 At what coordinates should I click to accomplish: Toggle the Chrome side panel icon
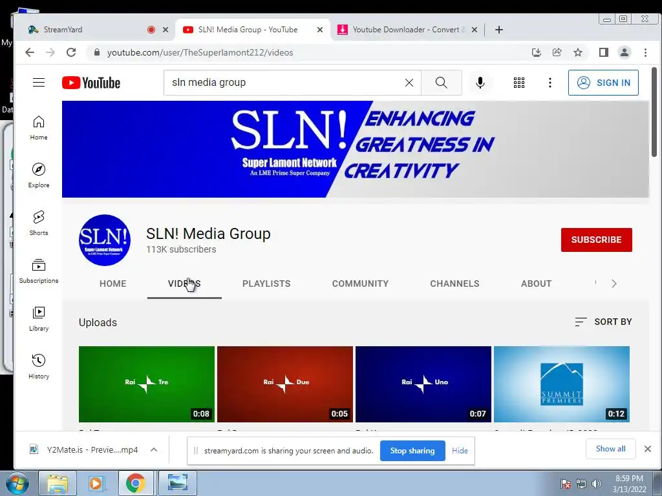click(x=603, y=52)
